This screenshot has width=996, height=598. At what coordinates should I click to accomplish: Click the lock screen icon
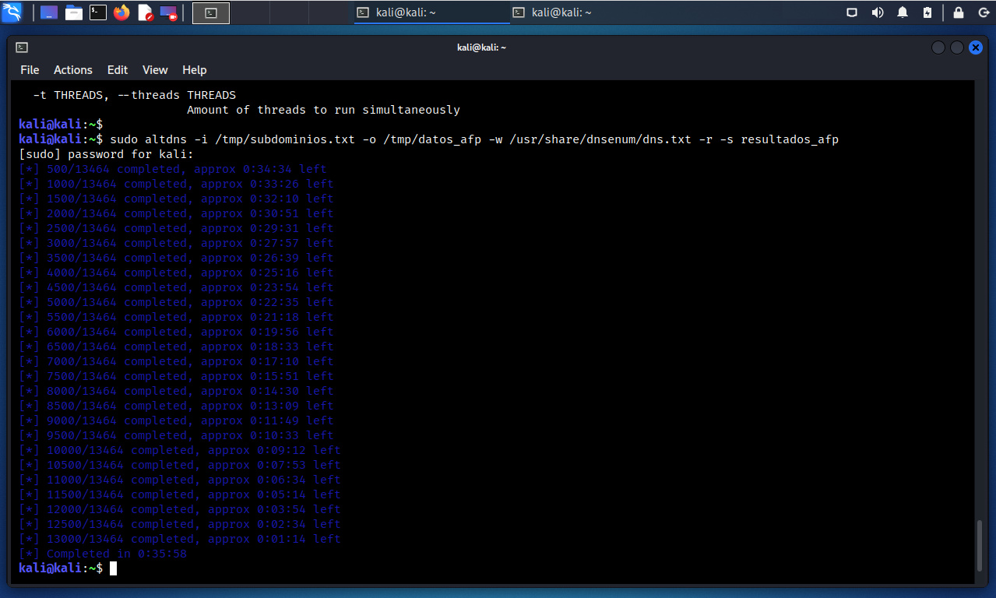959,12
